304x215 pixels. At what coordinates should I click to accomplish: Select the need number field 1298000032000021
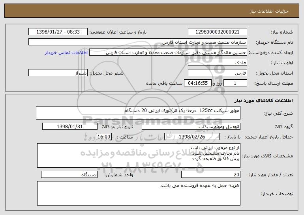217,32
